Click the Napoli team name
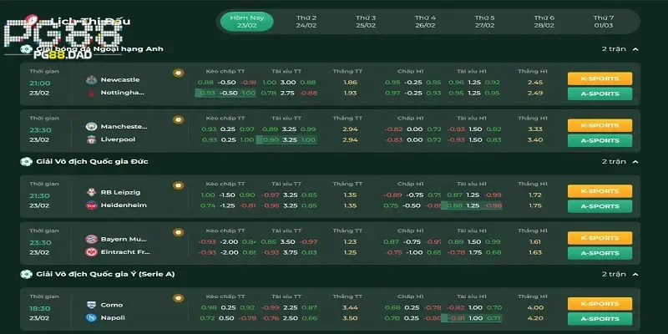Screen dimensions: 668x334 113,318
